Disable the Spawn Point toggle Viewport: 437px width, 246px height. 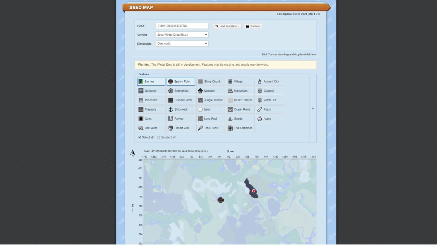[181, 82]
